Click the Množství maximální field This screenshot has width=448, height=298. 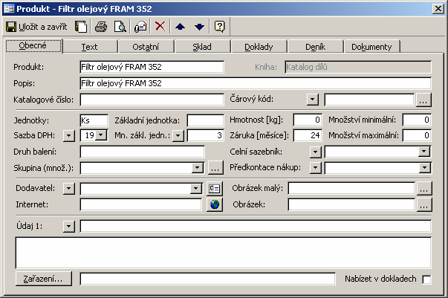(417, 135)
